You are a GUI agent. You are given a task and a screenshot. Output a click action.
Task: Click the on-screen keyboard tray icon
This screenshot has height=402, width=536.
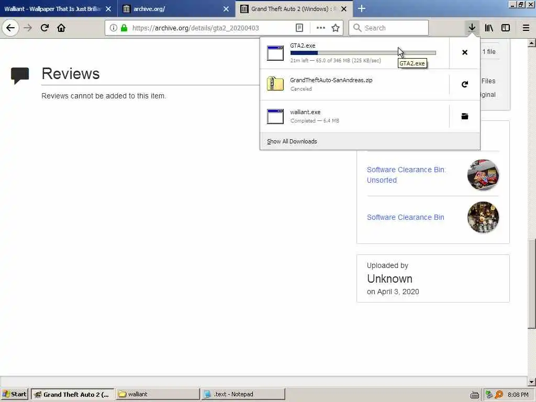pos(474,395)
